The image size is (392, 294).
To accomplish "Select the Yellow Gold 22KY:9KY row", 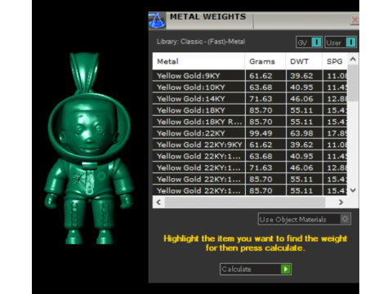I will coord(250,145).
